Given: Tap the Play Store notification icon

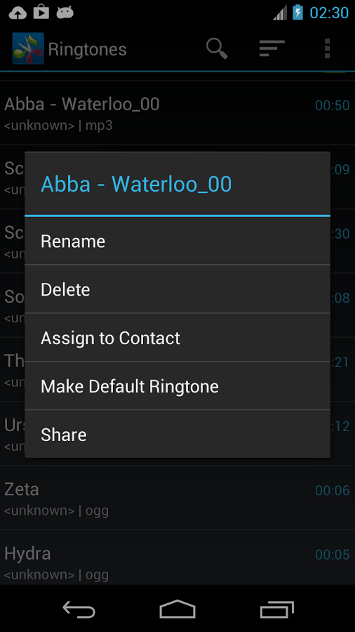Looking at the screenshot, I should pyautogui.click(x=41, y=12).
